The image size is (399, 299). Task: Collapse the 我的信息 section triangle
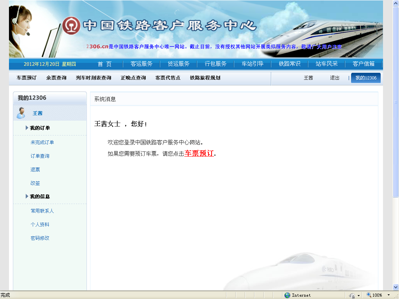pyautogui.click(x=27, y=196)
